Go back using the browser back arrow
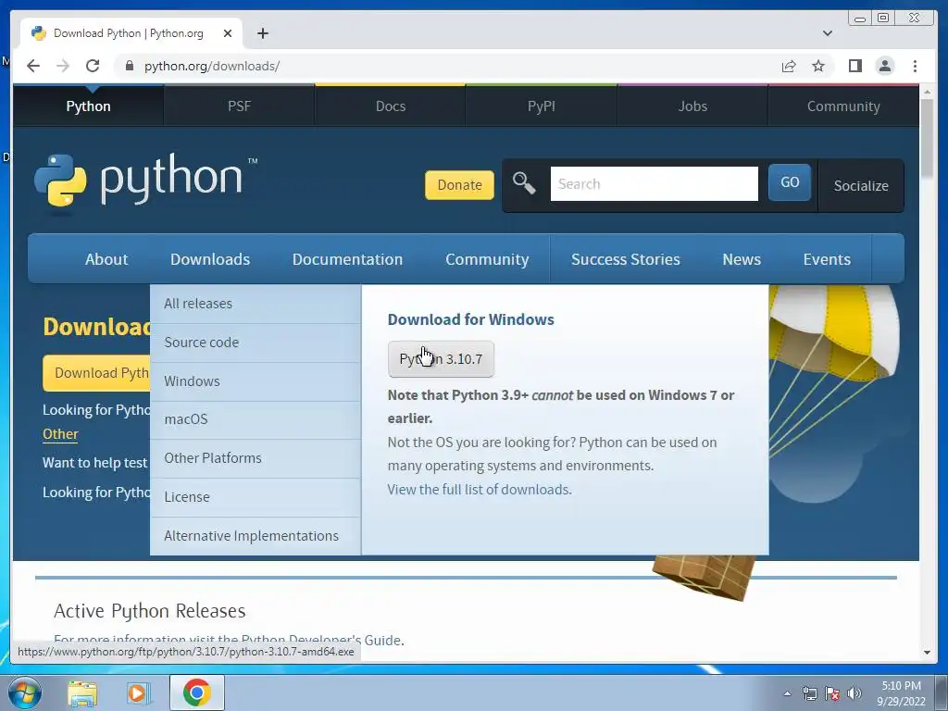The height and width of the screenshot is (711, 948). (x=33, y=66)
